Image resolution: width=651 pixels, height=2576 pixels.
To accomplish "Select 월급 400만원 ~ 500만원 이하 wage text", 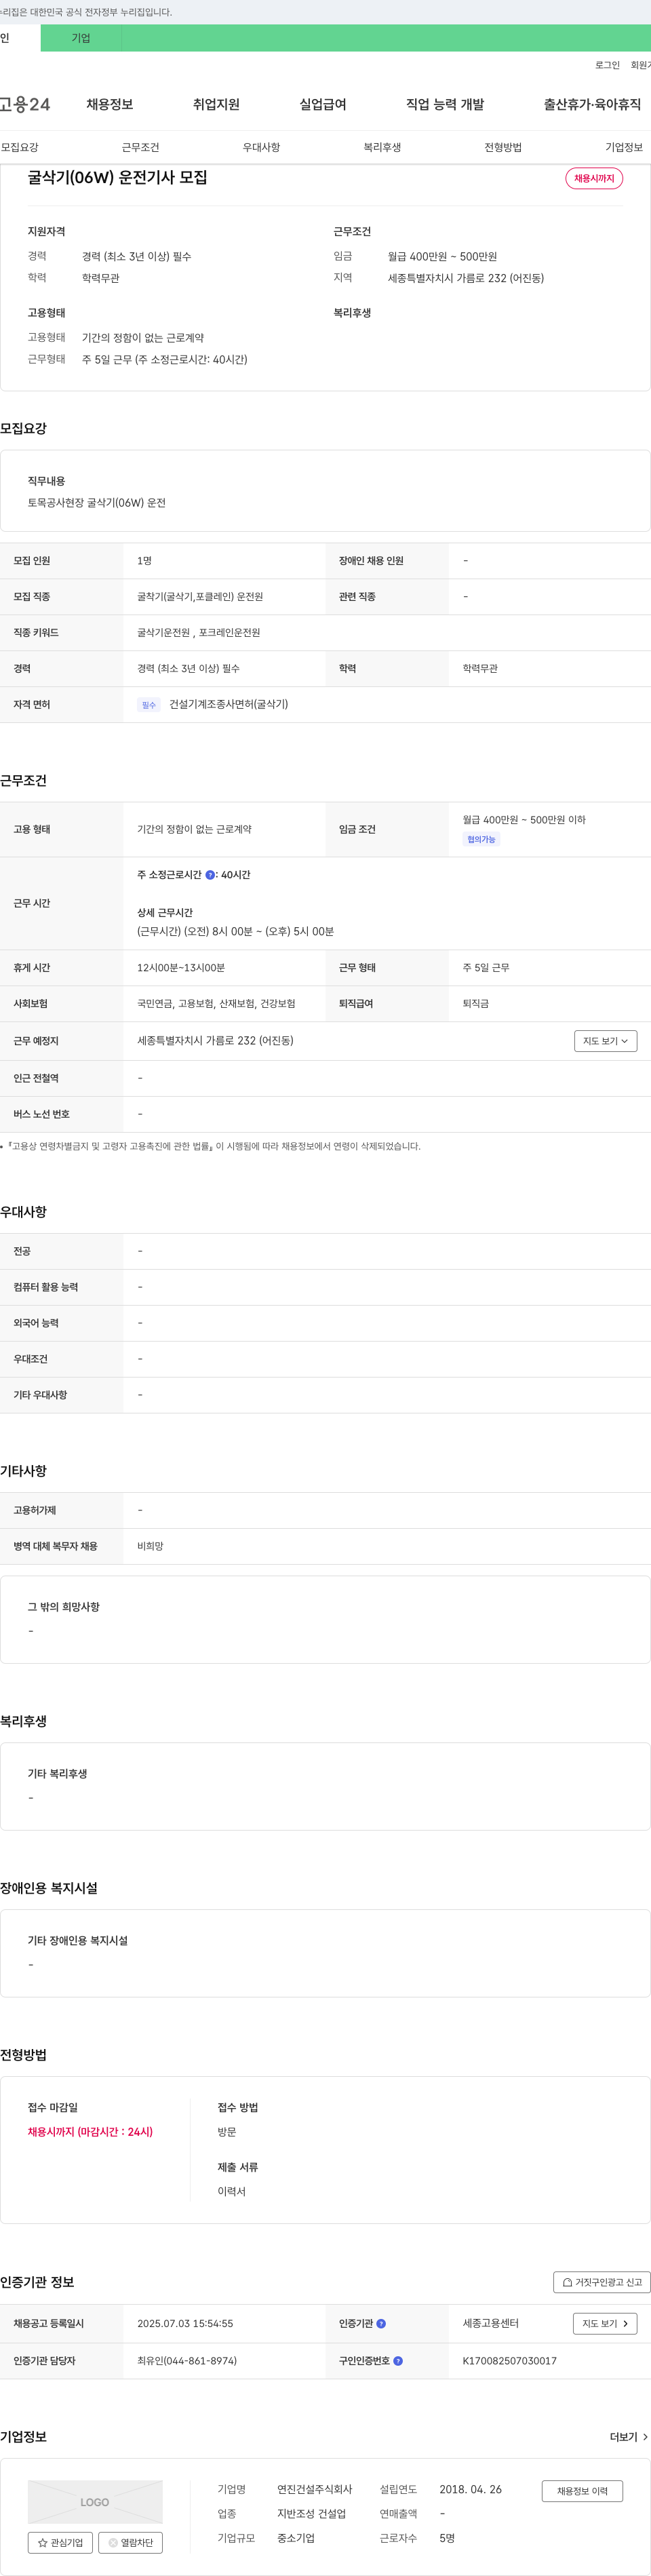I will 524,820.
